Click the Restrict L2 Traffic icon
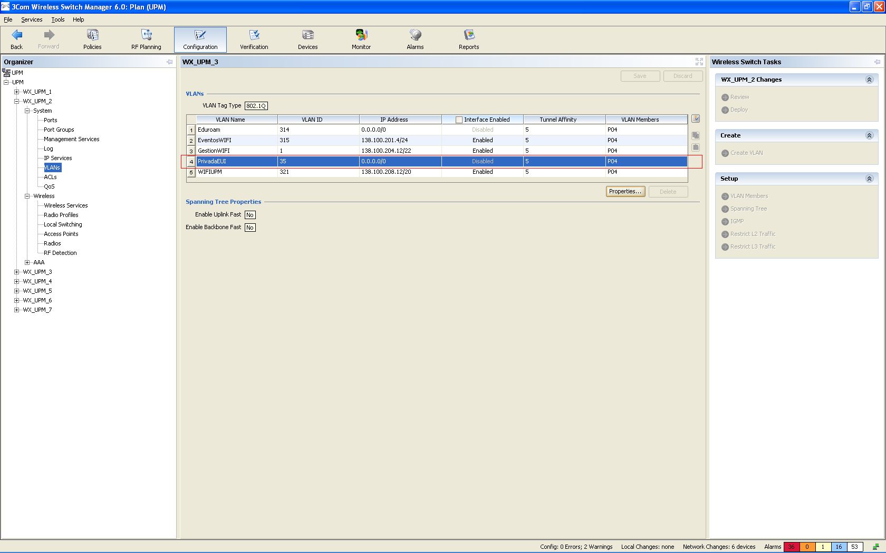This screenshot has height=553, width=886. [725, 234]
